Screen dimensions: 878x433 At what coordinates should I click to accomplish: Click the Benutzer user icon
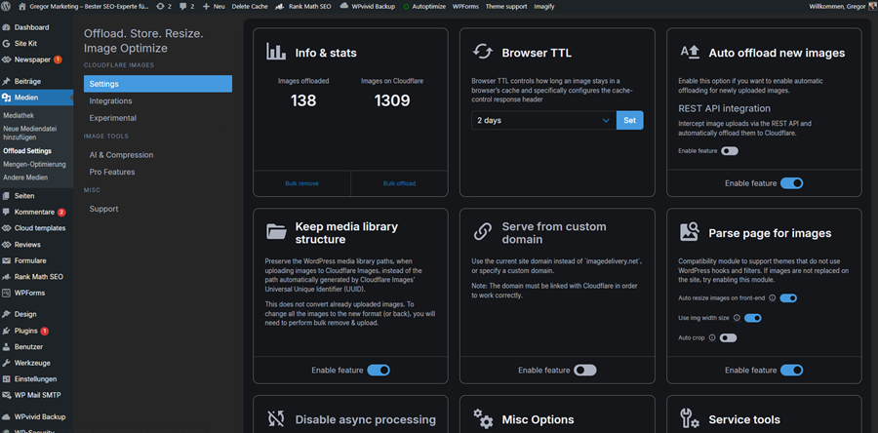[x=6, y=347]
